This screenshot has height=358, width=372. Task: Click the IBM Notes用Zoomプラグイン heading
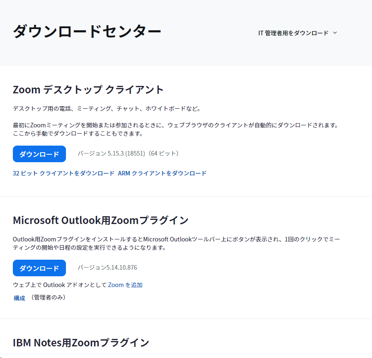tap(81, 343)
